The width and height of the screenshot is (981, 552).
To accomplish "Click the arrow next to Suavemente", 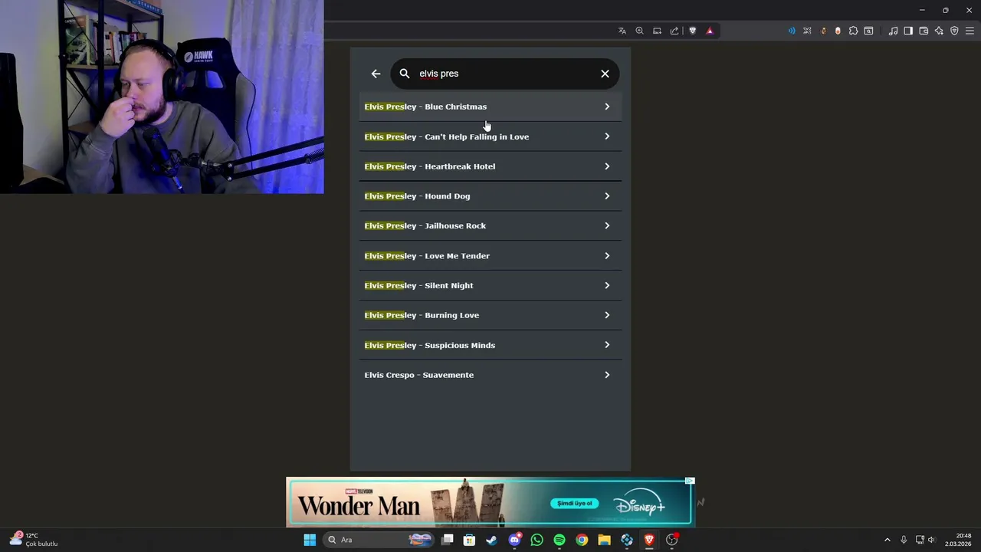I will tap(607, 375).
